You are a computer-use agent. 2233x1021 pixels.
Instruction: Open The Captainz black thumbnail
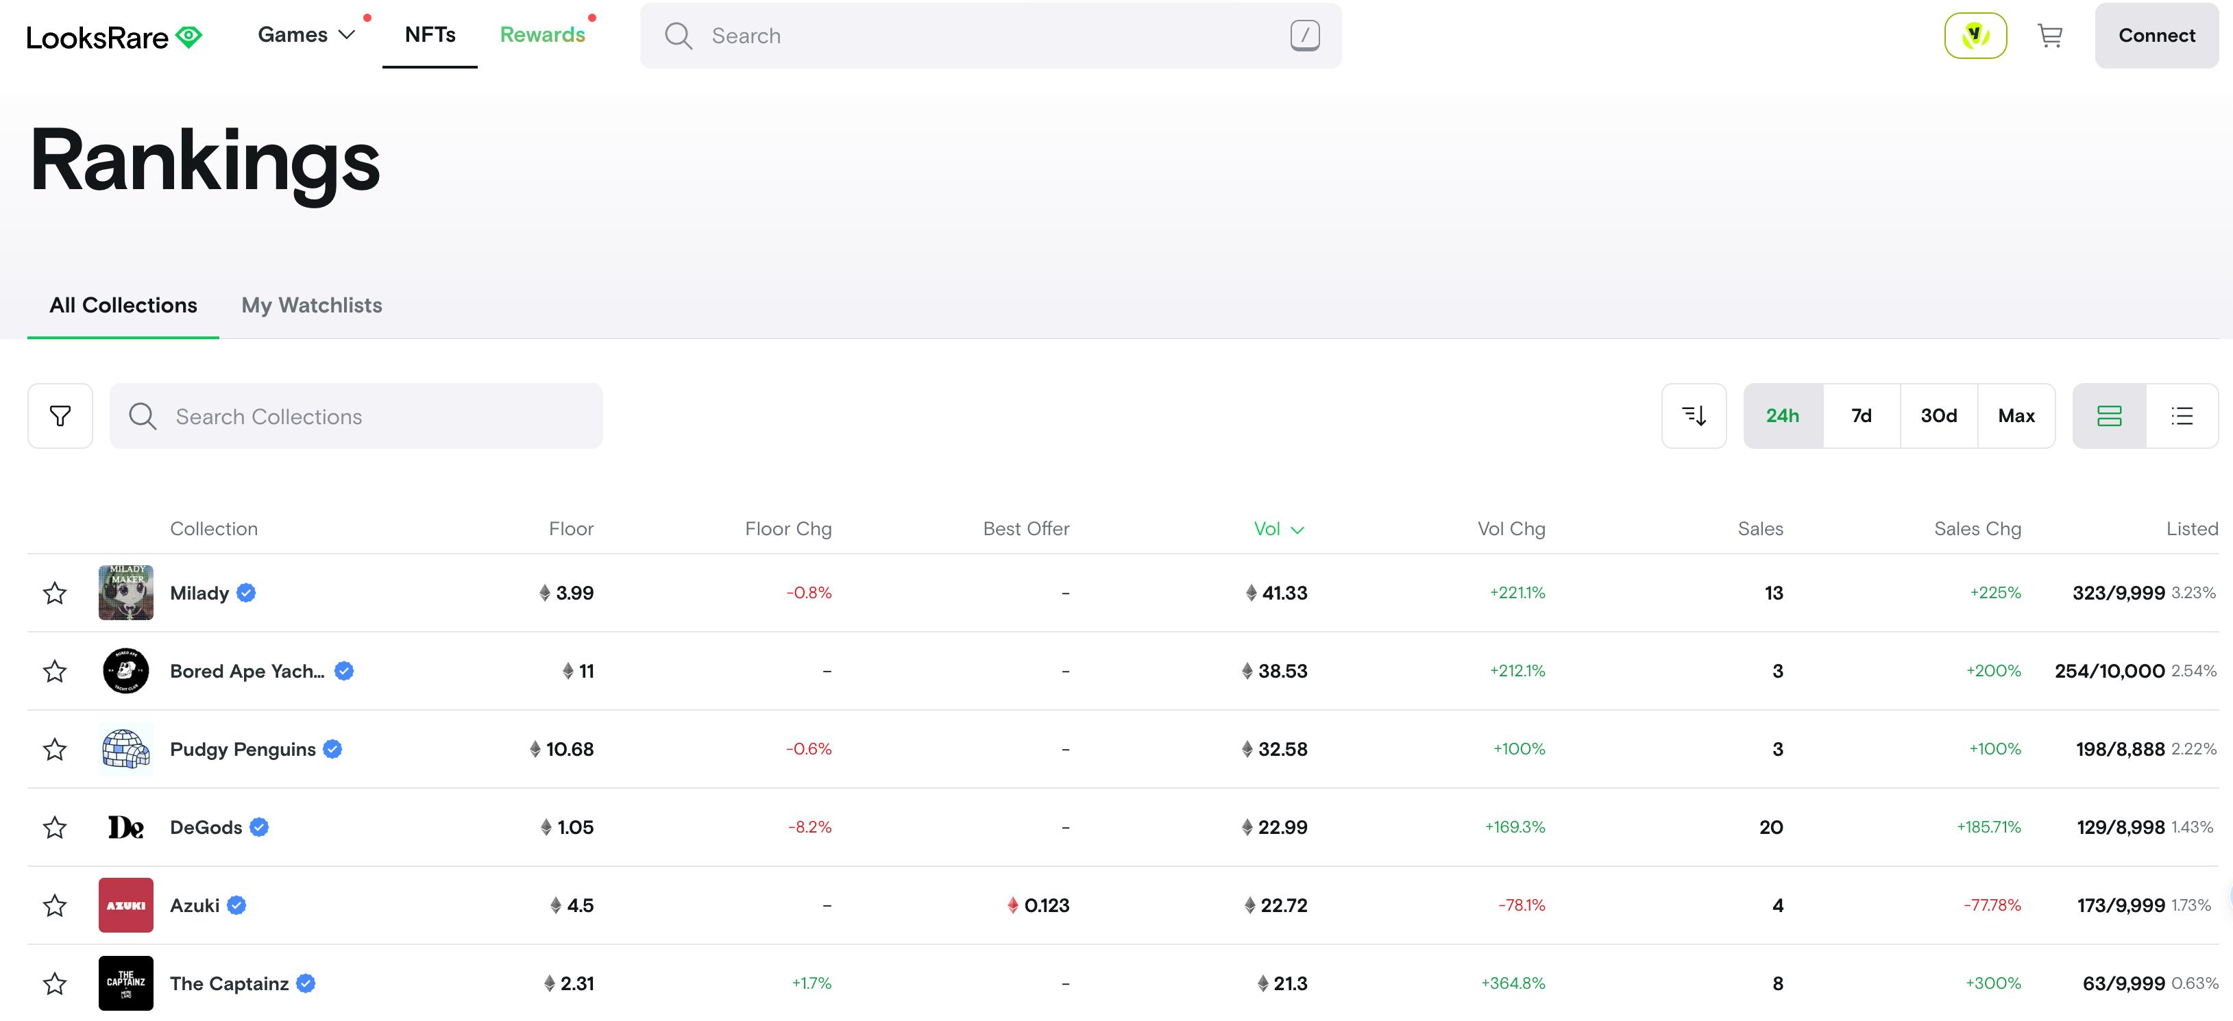point(125,983)
